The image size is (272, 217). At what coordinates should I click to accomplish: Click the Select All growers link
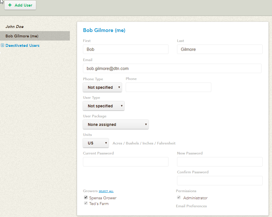pyautogui.click(x=106, y=191)
